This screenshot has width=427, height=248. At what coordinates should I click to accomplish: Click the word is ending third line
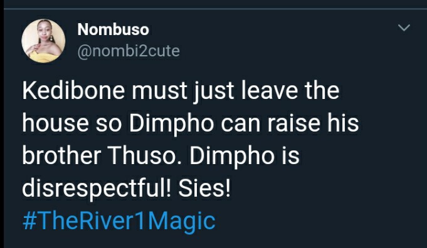[290, 157]
